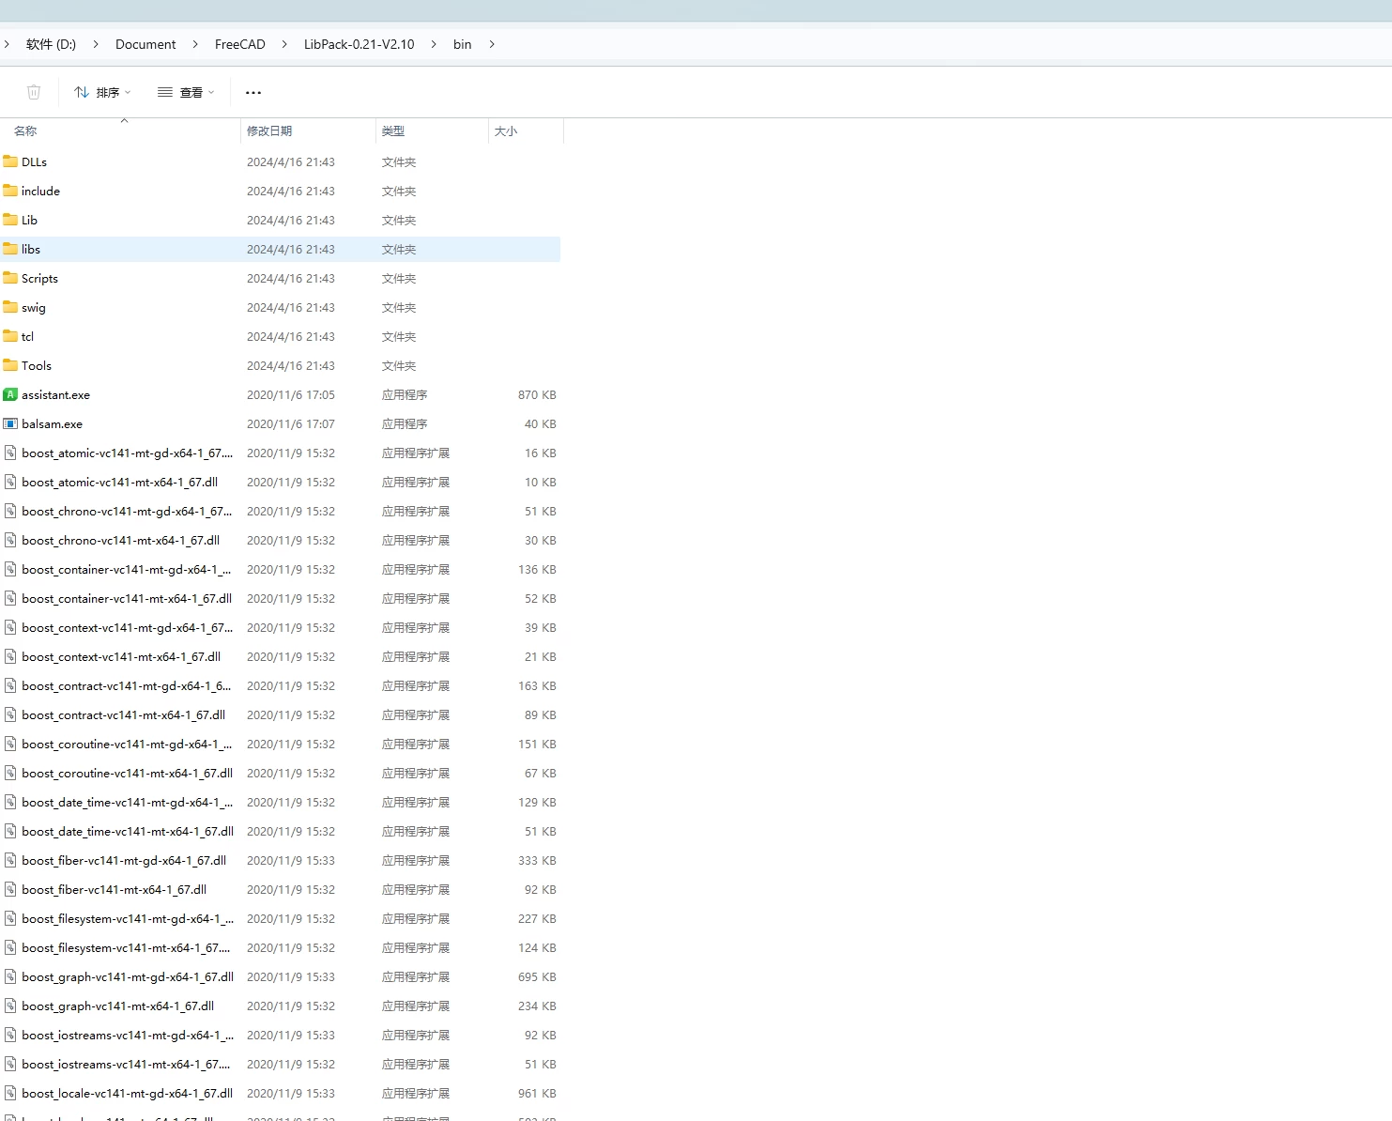
Task: Select the DLLs folder icon
Action: point(10,161)
